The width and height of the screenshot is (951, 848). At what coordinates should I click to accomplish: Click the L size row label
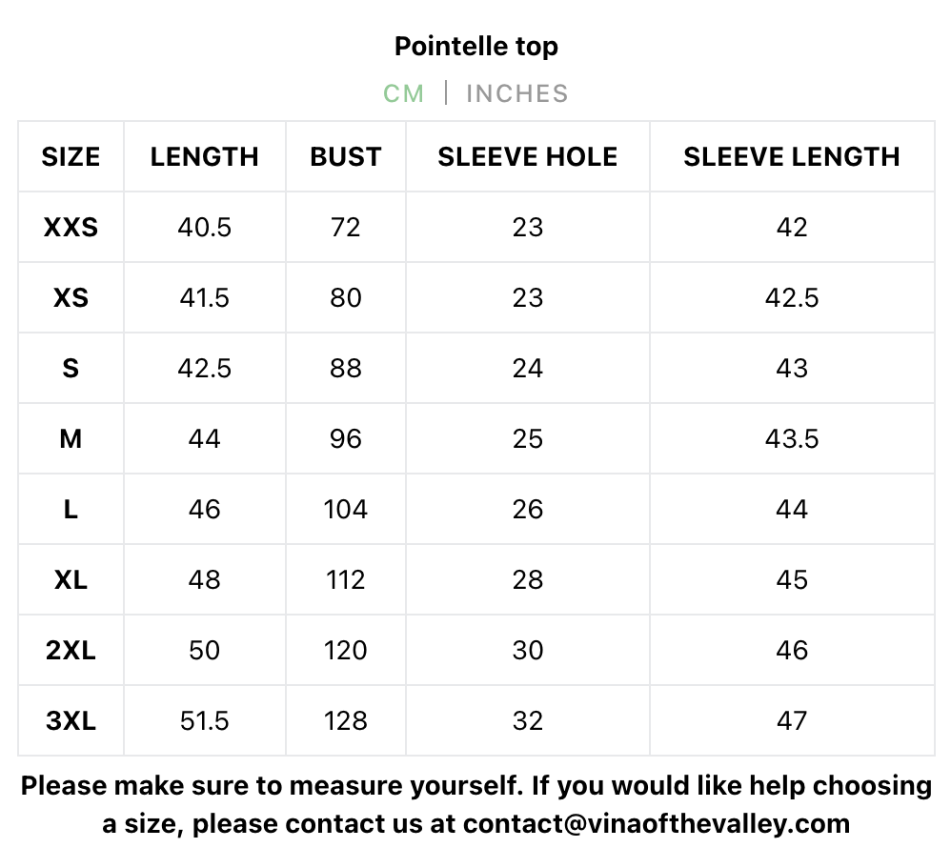[71, 510]
